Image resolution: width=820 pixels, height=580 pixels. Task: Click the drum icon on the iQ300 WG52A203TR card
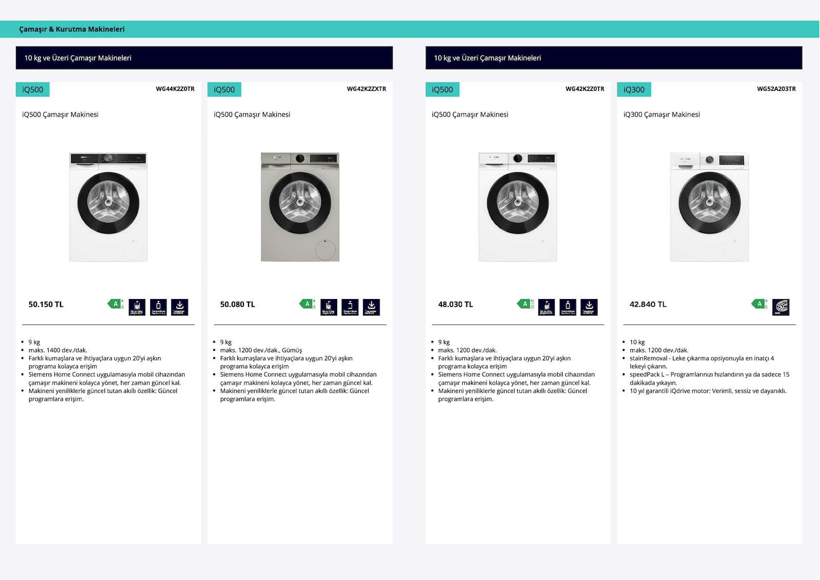pyautogui.click(x=781, y=307)
